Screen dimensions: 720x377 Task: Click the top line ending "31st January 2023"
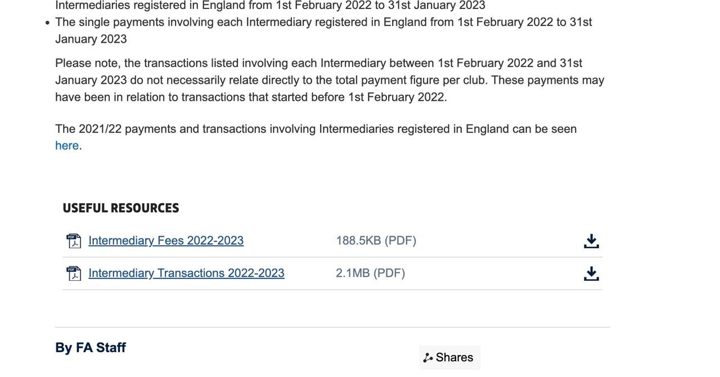[270, 6]
